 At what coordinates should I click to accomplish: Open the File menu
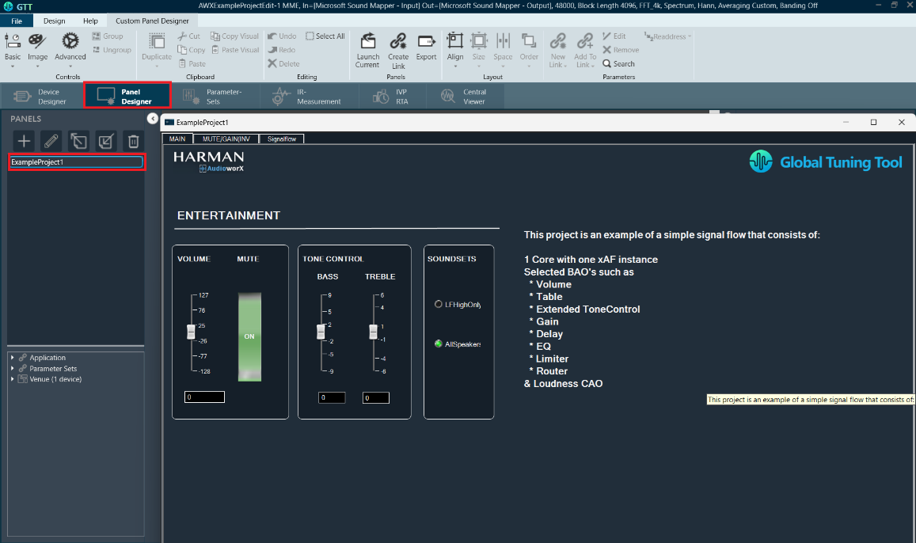pyautogui.click(x=17, y=21)
